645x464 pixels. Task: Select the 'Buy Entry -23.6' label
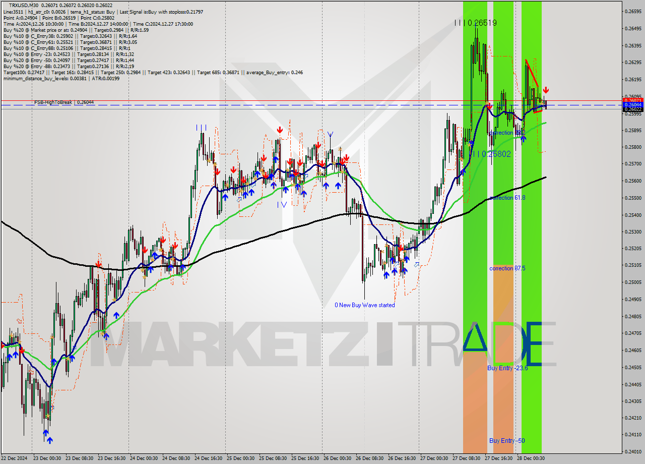pos(507,368)
